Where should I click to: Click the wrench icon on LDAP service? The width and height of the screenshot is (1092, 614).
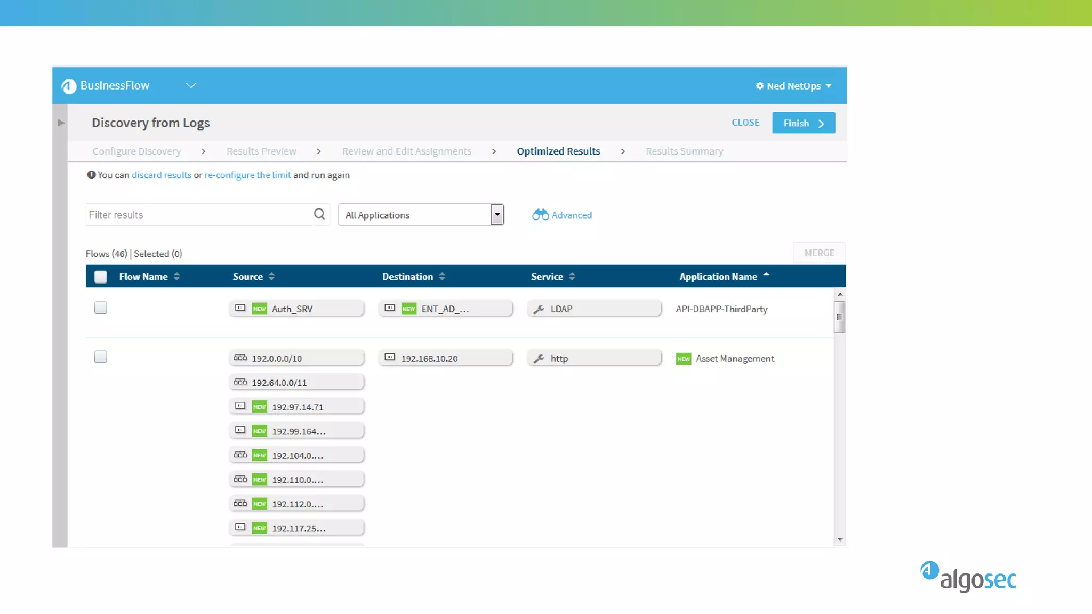pyautogui.click(x=539, y=309)
